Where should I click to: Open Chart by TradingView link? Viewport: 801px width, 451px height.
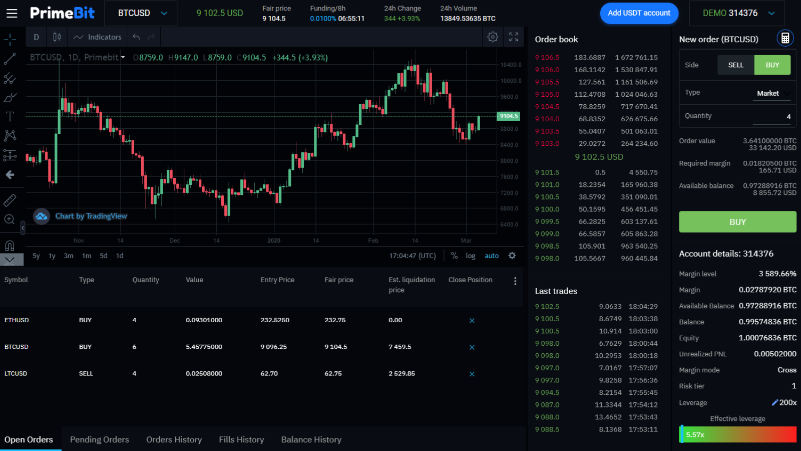pyautogui.click(x=91, y=216)
